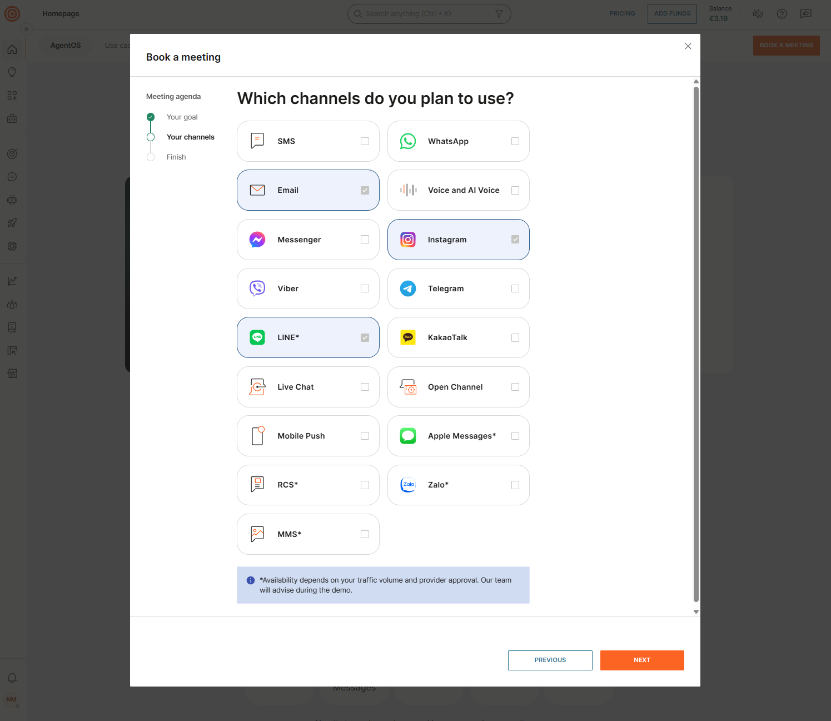Open the Home icon in the sidebar
The width and height of the screenshot is (831, 721).
pyautogui.click(x=12, y=49)
